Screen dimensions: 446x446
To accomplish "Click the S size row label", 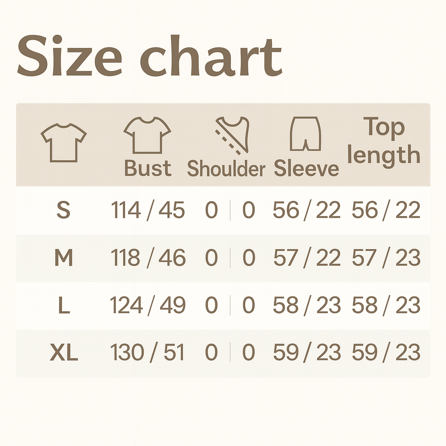I will (x=64, y=211).
